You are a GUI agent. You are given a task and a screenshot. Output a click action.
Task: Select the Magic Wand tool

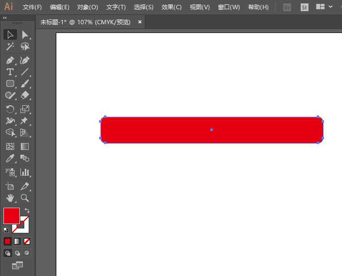click(10, 47)
